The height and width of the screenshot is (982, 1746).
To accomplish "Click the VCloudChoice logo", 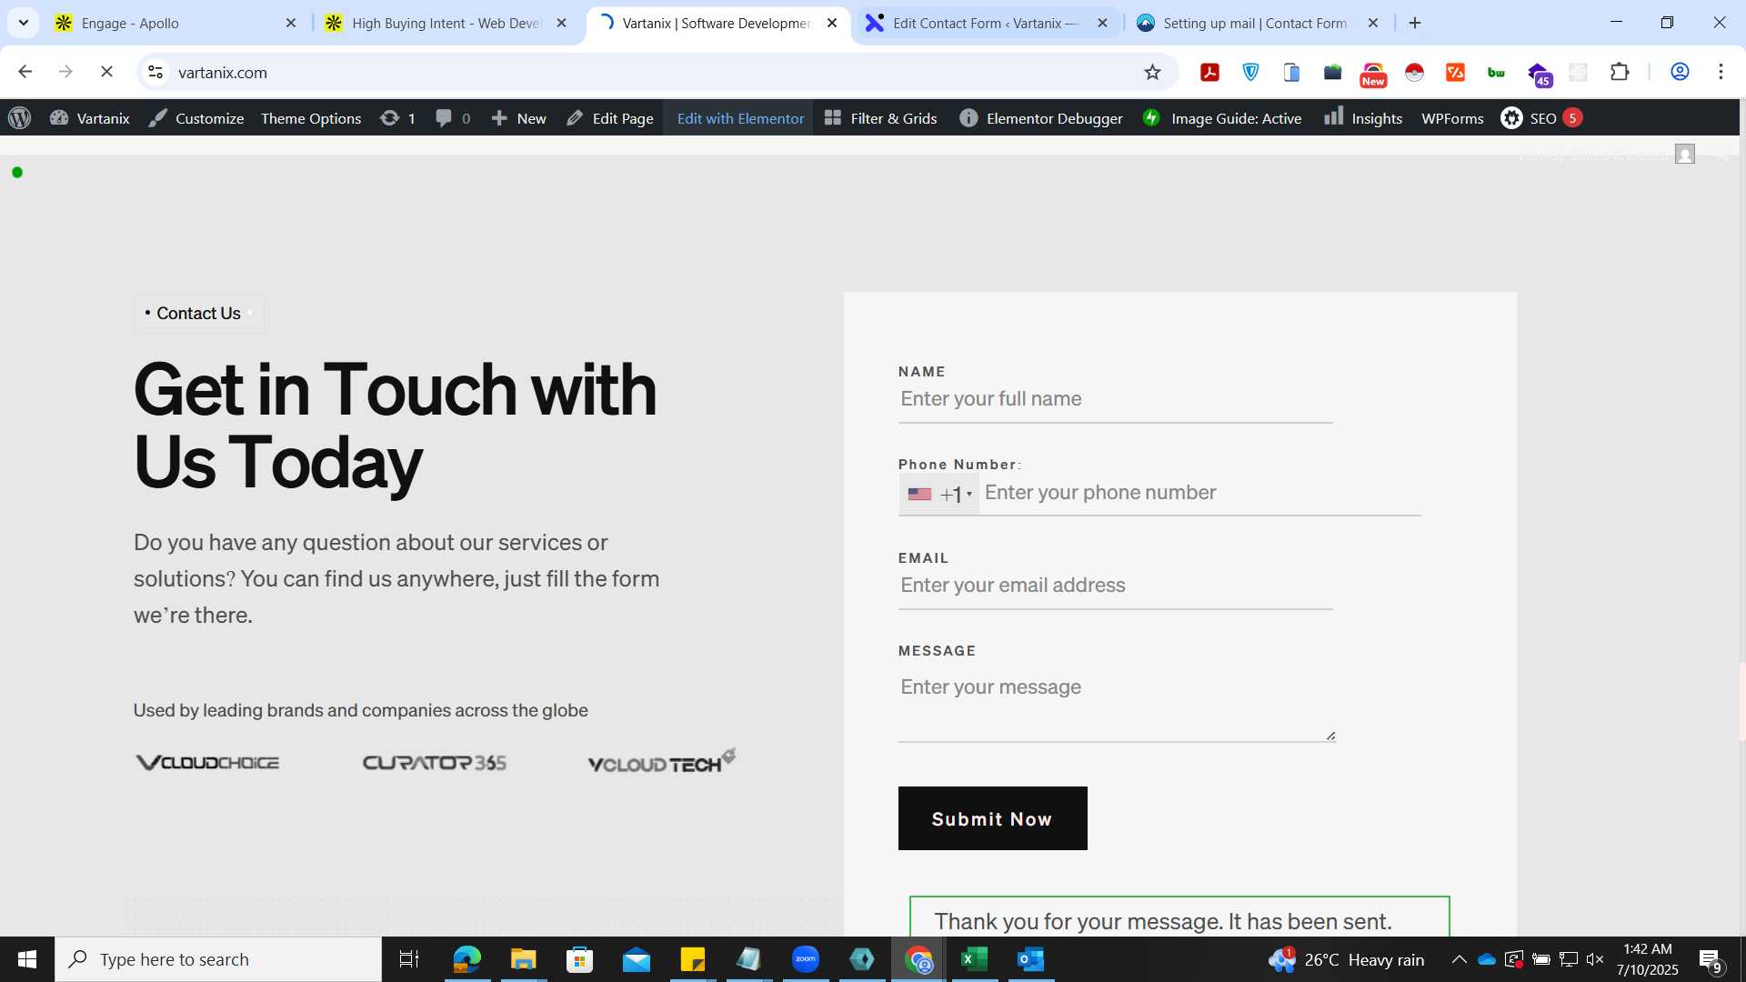I will (x=207, y=762).
